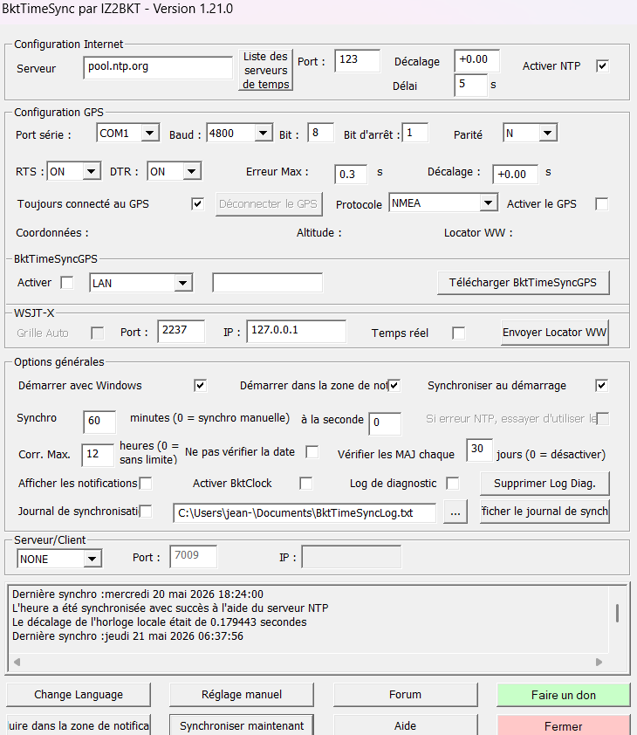Click the Réglage manuel button
The height and width of the screenshot is (735, 637).
click(x=242, y=695)
